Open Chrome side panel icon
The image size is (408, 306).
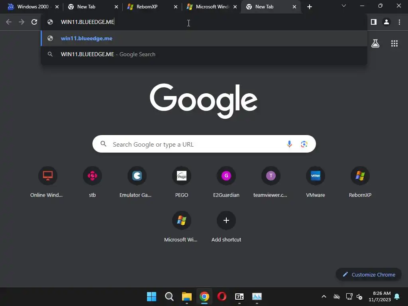click(374, 22)
